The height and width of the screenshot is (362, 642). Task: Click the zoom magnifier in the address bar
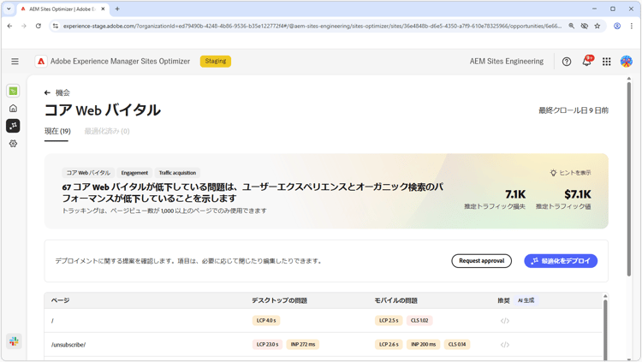571,27
